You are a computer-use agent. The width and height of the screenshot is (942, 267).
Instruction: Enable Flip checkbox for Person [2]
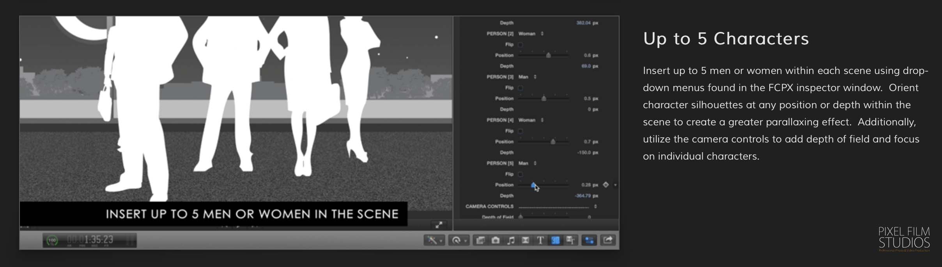tap(521, 45)
